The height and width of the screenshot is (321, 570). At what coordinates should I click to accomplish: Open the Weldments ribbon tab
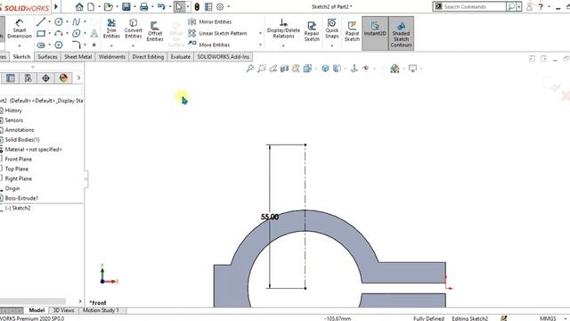(112, 57)
